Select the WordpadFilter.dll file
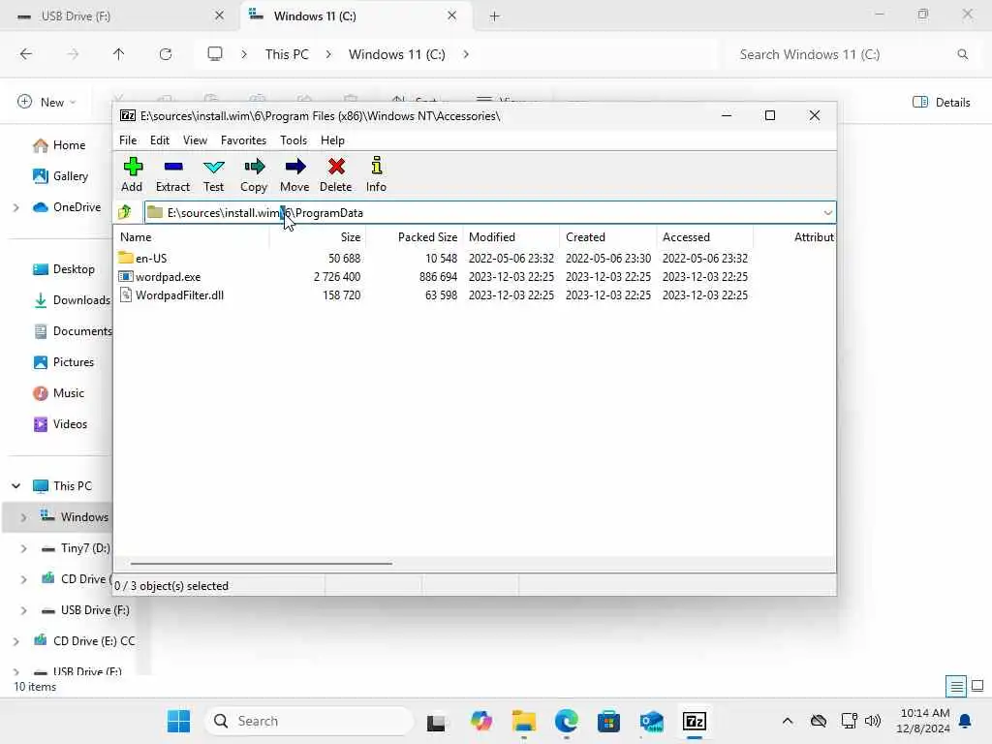Screen dimensions: 992x744 179,294
